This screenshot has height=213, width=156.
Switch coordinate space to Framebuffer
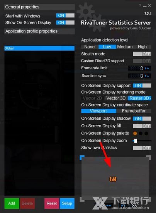pyautogui.click(x=134, y=111)
